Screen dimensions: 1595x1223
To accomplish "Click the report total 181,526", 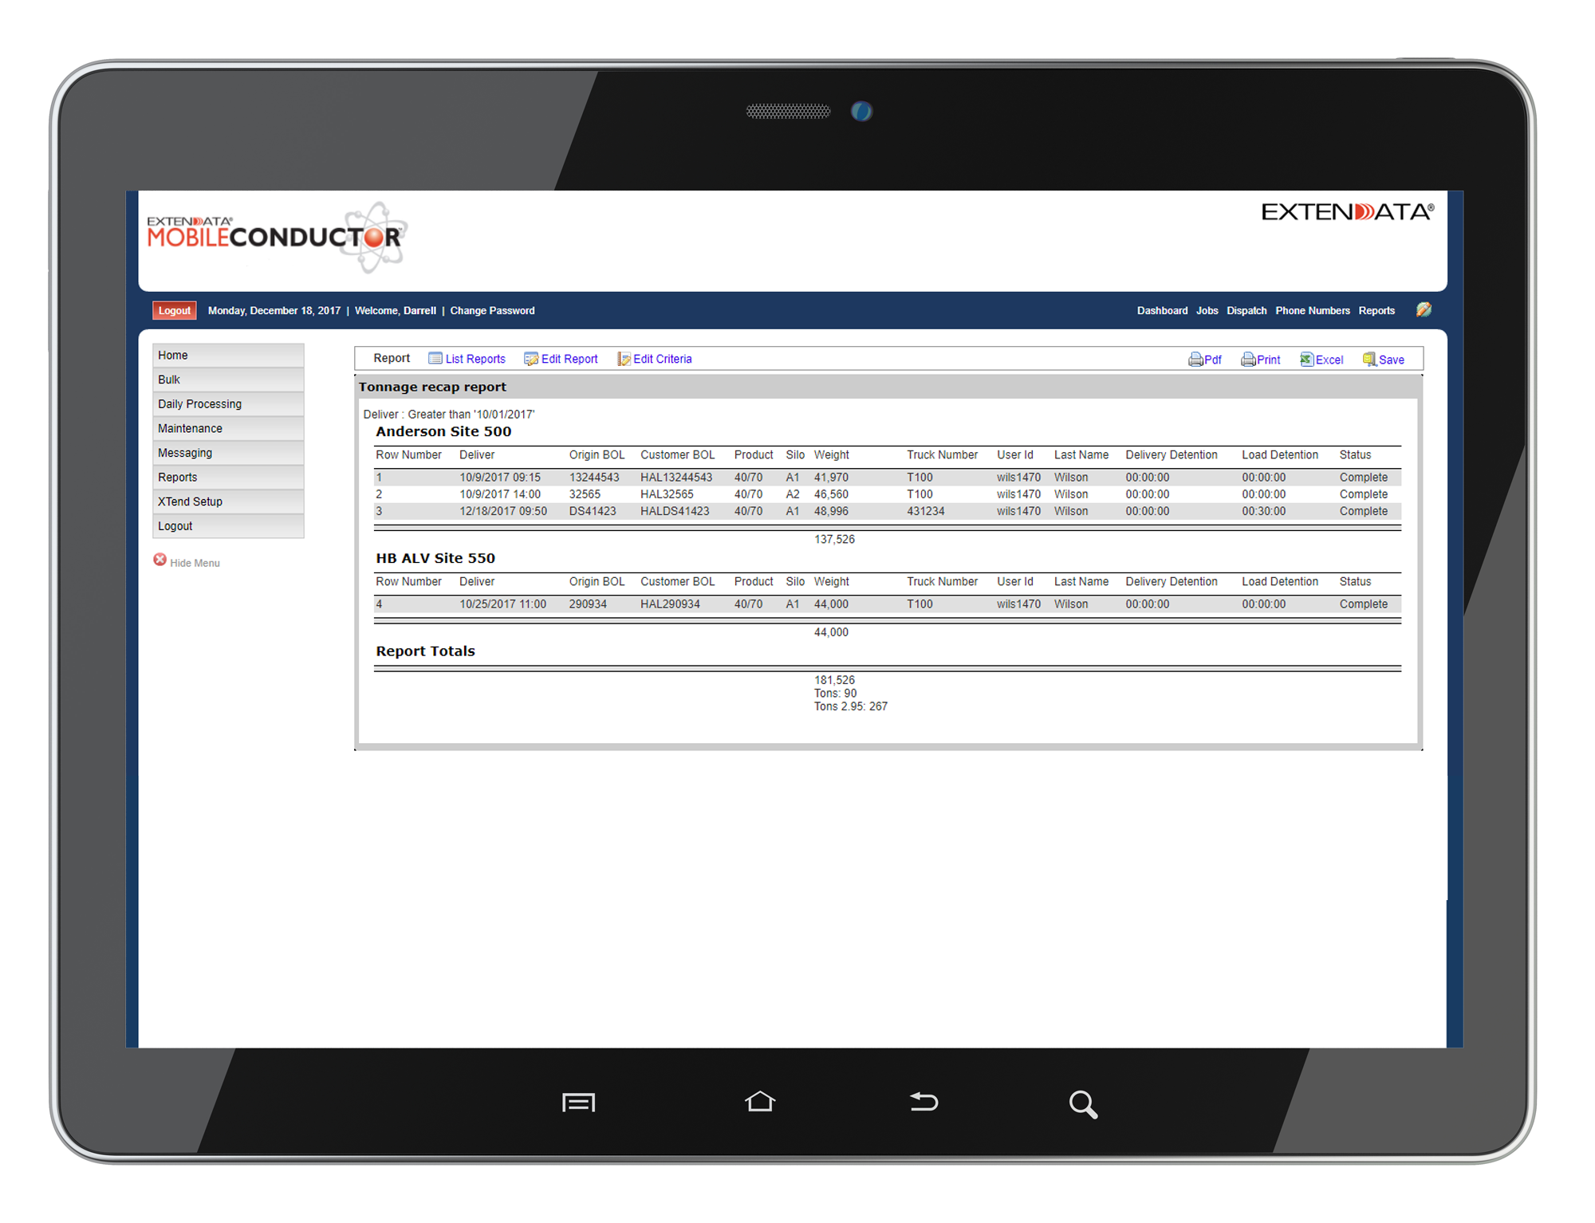I will tap(834, 680).
